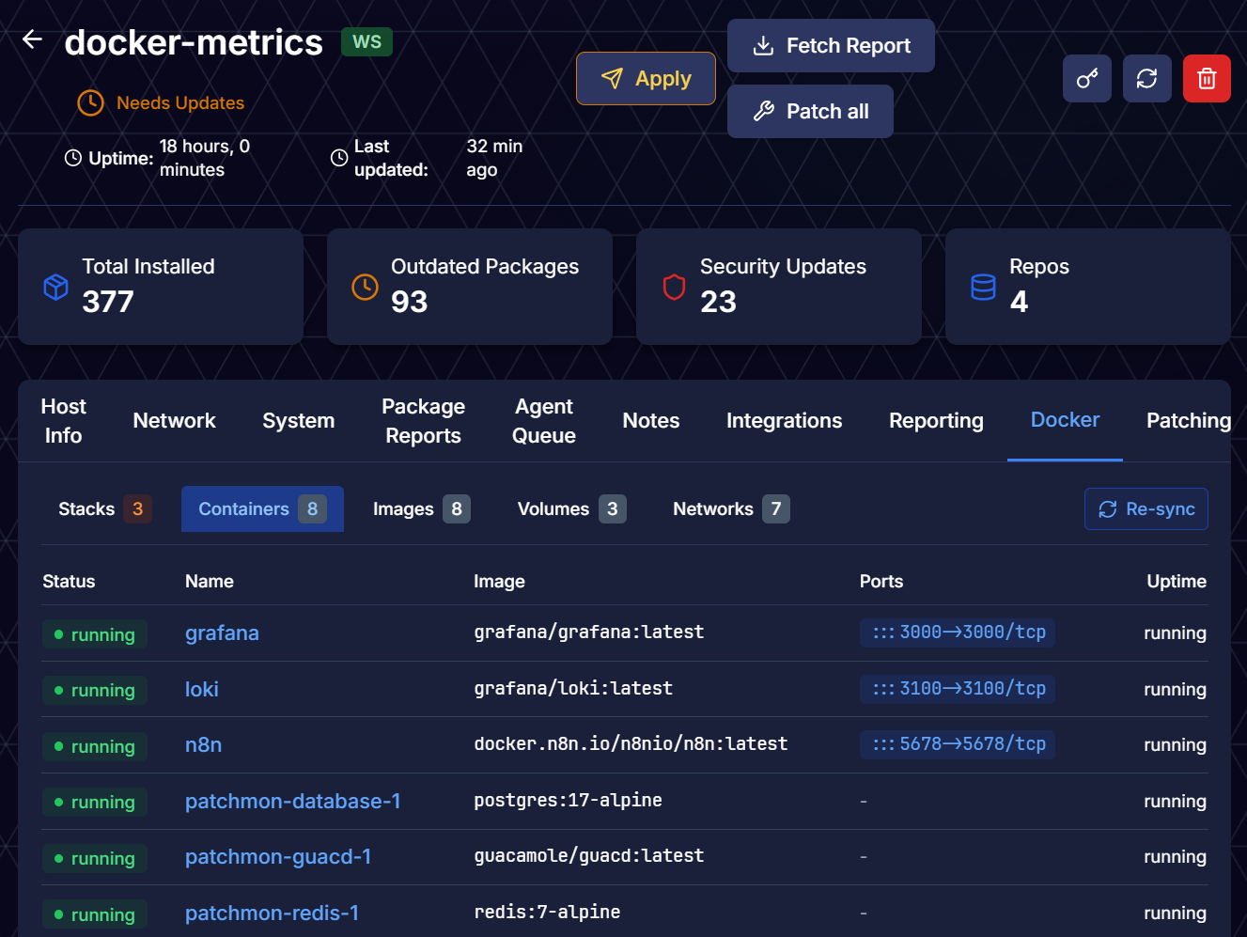The width and height of the screenshot is (1247, 937).
Task: Show the Volumes sub-tab
Action: [x=571, y=508]
